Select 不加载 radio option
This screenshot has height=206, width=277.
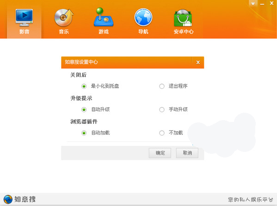[162, 133]
